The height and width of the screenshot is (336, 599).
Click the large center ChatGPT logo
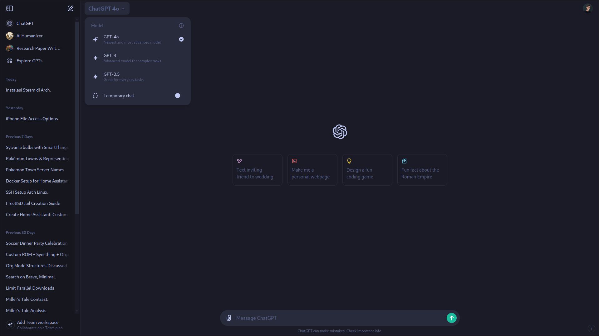[340, 132]
